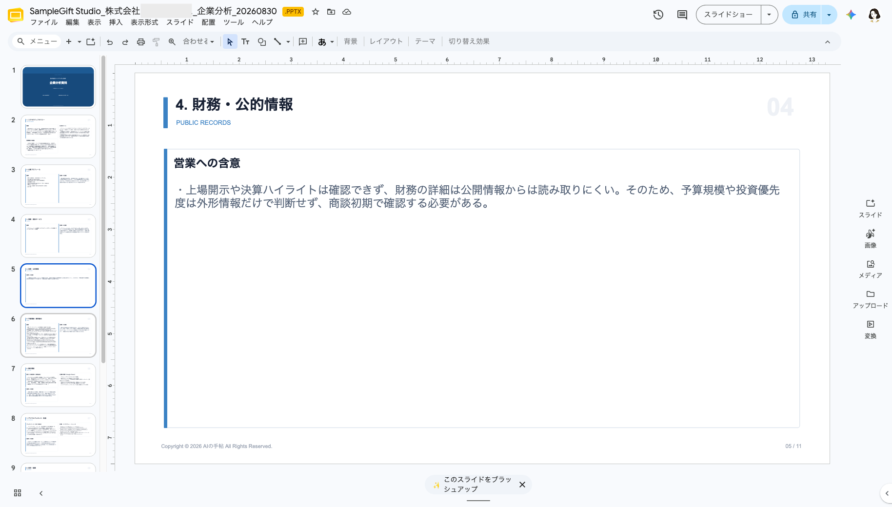892x507 pixels.
Task: Open the 編集 menu
Action: coord(73,22)
